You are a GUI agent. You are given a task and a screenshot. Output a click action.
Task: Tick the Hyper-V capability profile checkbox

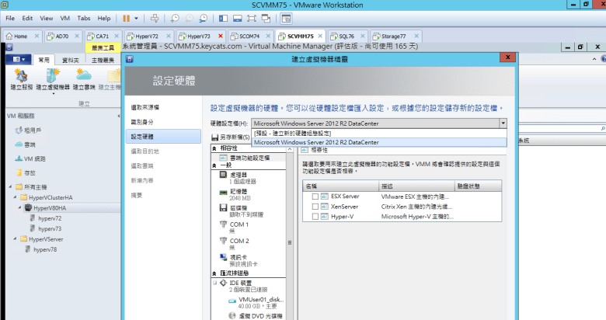[x=315, y=216]
